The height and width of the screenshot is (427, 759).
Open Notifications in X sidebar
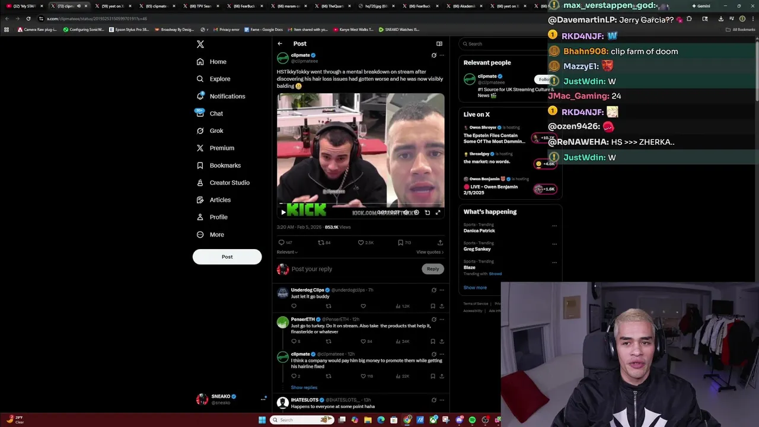coord(221,96)
